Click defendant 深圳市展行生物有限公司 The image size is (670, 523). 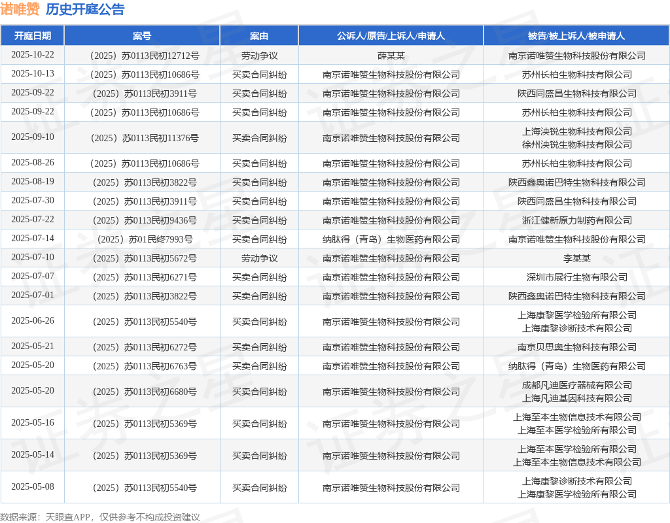tap(577, 277)
